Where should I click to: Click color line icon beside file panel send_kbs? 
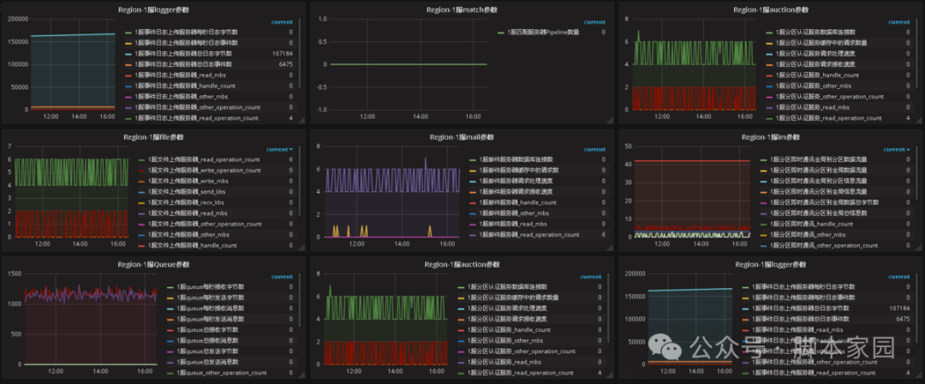(141, 192)
